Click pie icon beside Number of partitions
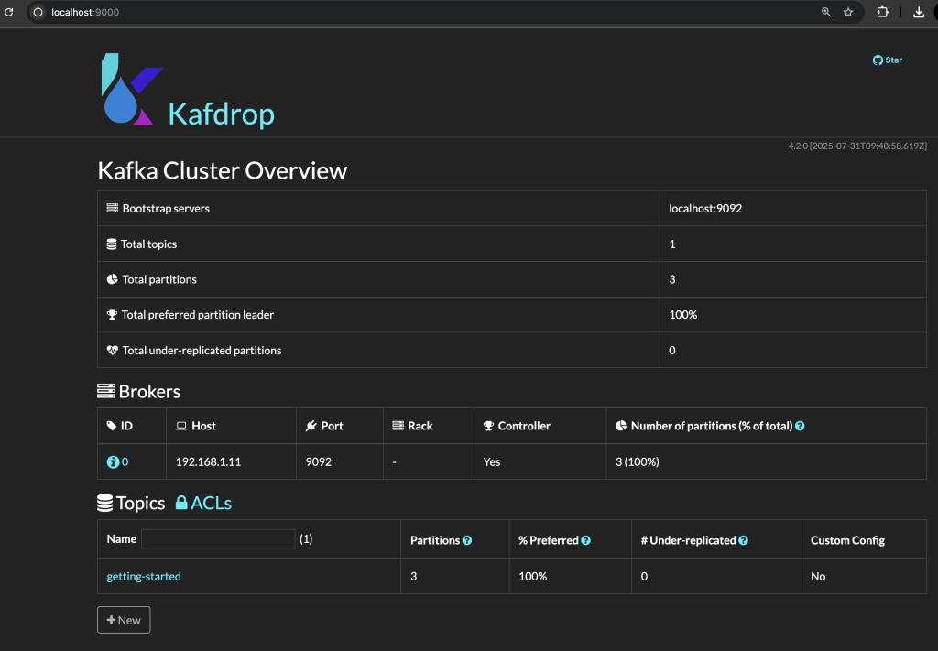Viewport: 938px width, 651px height. coord(621,426)
